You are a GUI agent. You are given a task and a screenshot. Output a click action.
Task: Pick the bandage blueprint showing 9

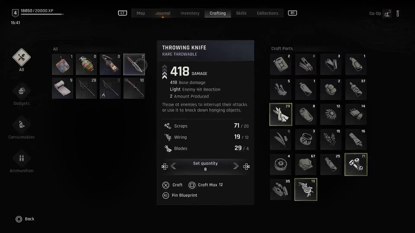point(63,88)
